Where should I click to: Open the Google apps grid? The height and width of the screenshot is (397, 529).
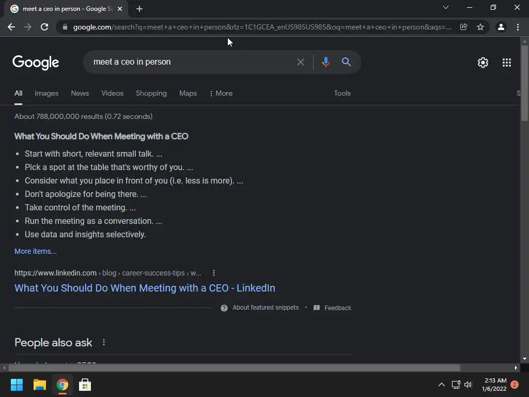pos(507,63)
